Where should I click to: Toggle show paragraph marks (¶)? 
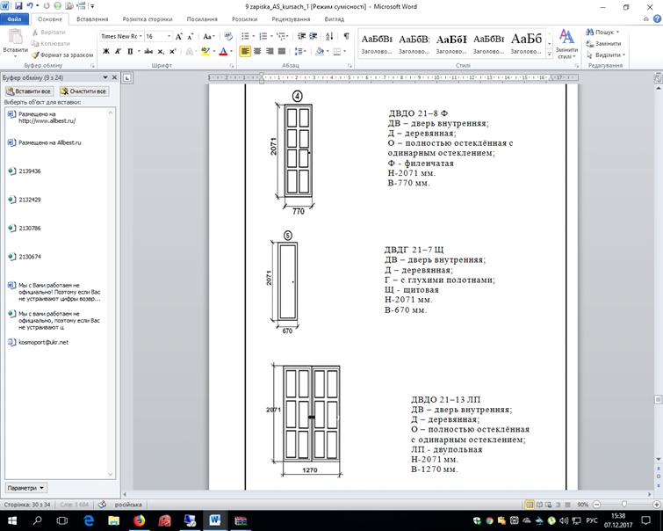346,37
